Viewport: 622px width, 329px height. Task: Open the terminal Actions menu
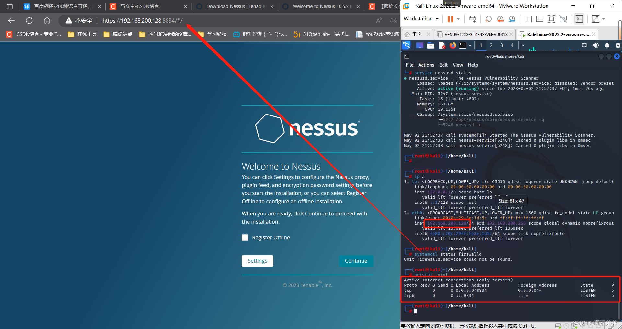pos(426,65)
